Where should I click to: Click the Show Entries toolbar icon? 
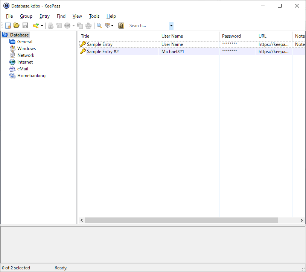[108, 26]
